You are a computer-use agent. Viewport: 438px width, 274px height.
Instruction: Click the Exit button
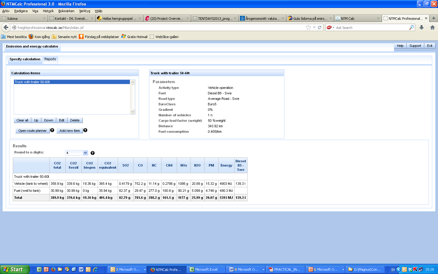coord(430,46)
